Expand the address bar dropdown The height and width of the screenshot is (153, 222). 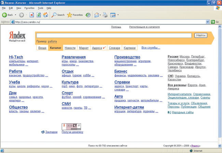tap(207, 22)
